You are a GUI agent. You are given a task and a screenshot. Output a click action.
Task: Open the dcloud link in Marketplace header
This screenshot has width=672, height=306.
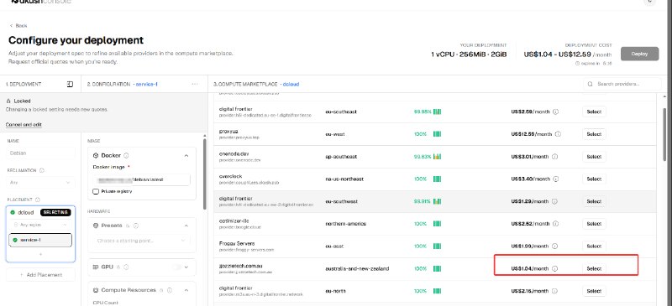pos(291,85)
